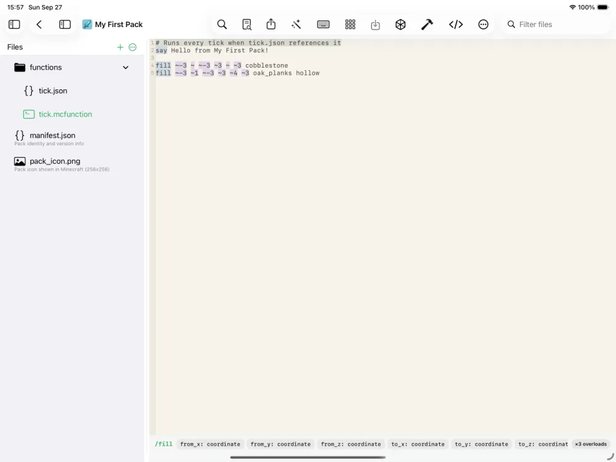Viewport: 616px width, 462px height.
Task: Click the download import icon
Action: 376,25
